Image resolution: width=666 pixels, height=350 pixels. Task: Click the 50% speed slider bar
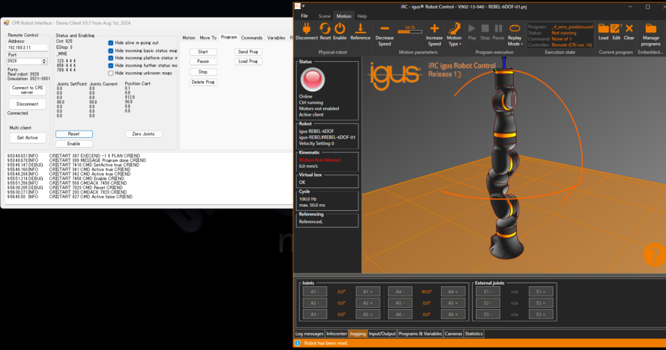tap(410, 32)
